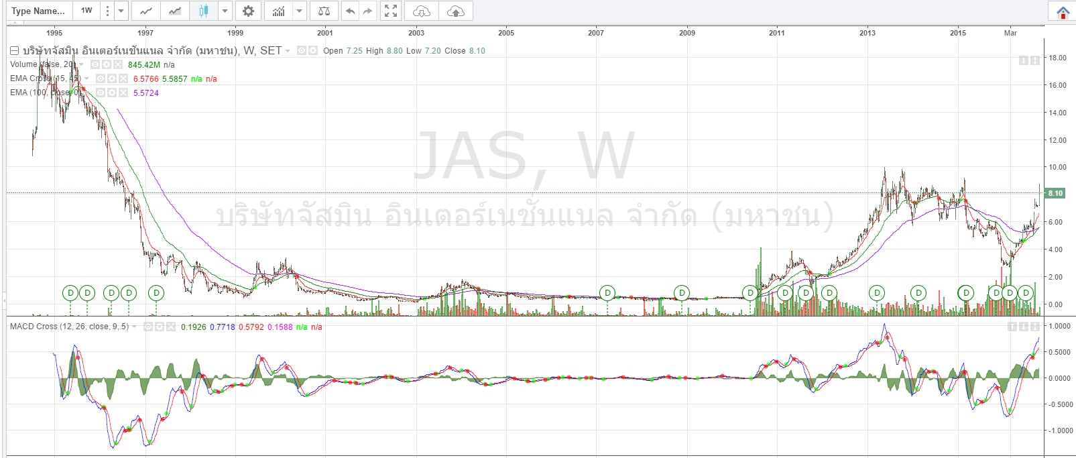Viewport: 1076px width, 458px height.
Task: Click the home icon at top right
Action: click(1063, 11)
